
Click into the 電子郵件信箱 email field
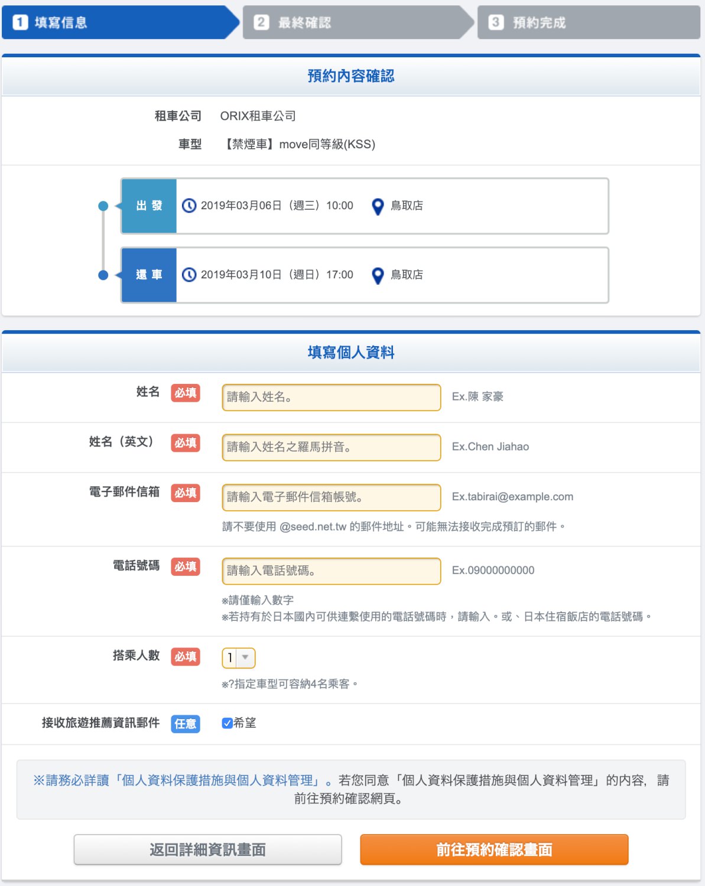[x=331, y=497]
